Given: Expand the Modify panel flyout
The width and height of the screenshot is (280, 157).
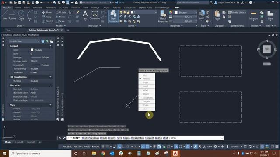Looking at the screenshot, I should coord(61,26).
